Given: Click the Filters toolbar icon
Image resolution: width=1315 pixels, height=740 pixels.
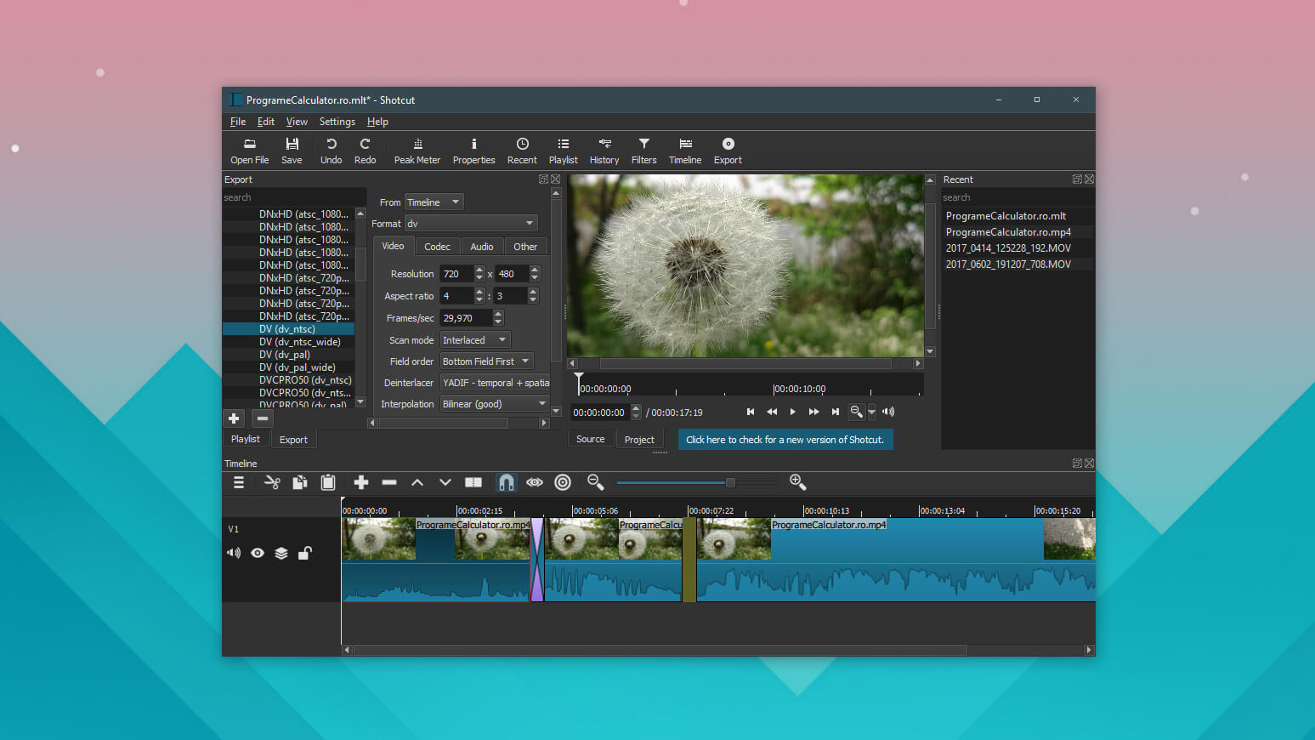Looking at the screenshot, I should click(643, 151).
